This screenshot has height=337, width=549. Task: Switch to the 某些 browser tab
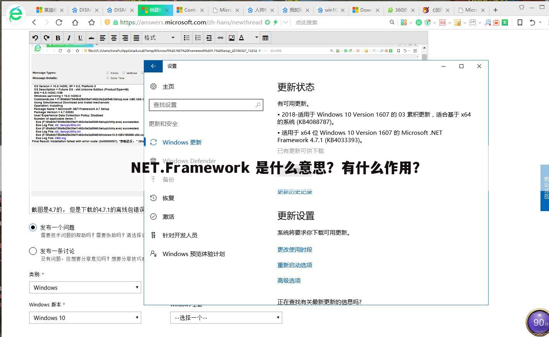click(x=50, y=10)
